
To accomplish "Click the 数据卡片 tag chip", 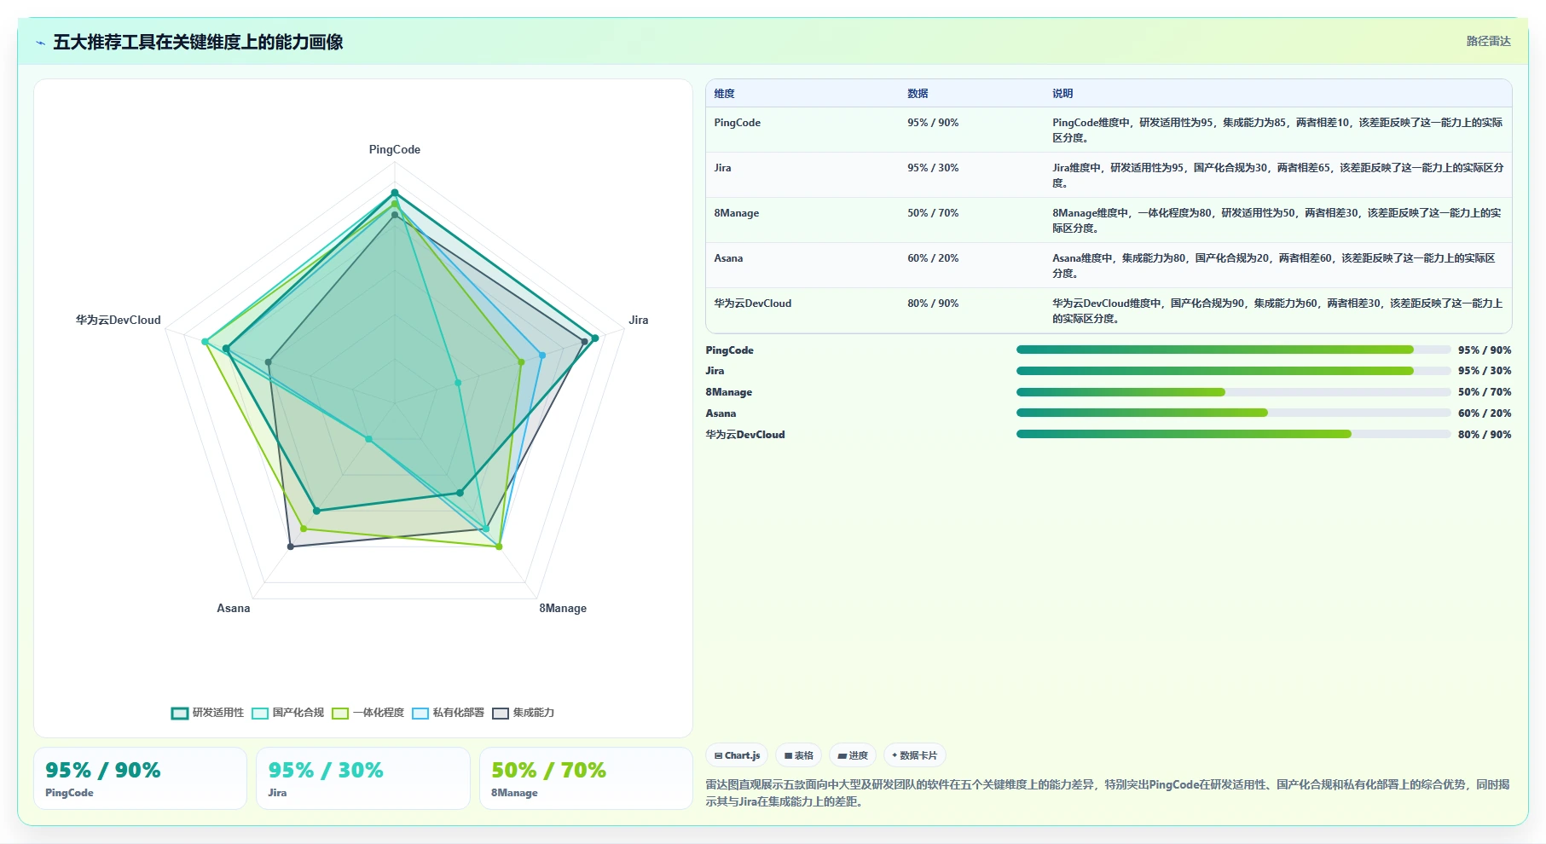I will 915,755.
